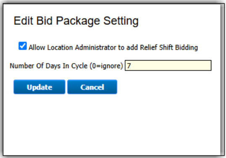Image resolution: width=226 pixels, height=158 pixels.
Task: Click empty white area below the buttons
Action: [111, 124]
